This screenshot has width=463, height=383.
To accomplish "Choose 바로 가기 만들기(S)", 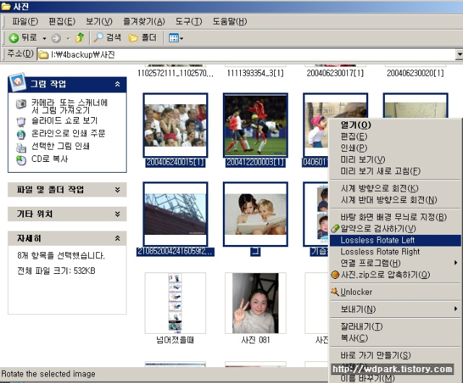I will click(395, 356).
